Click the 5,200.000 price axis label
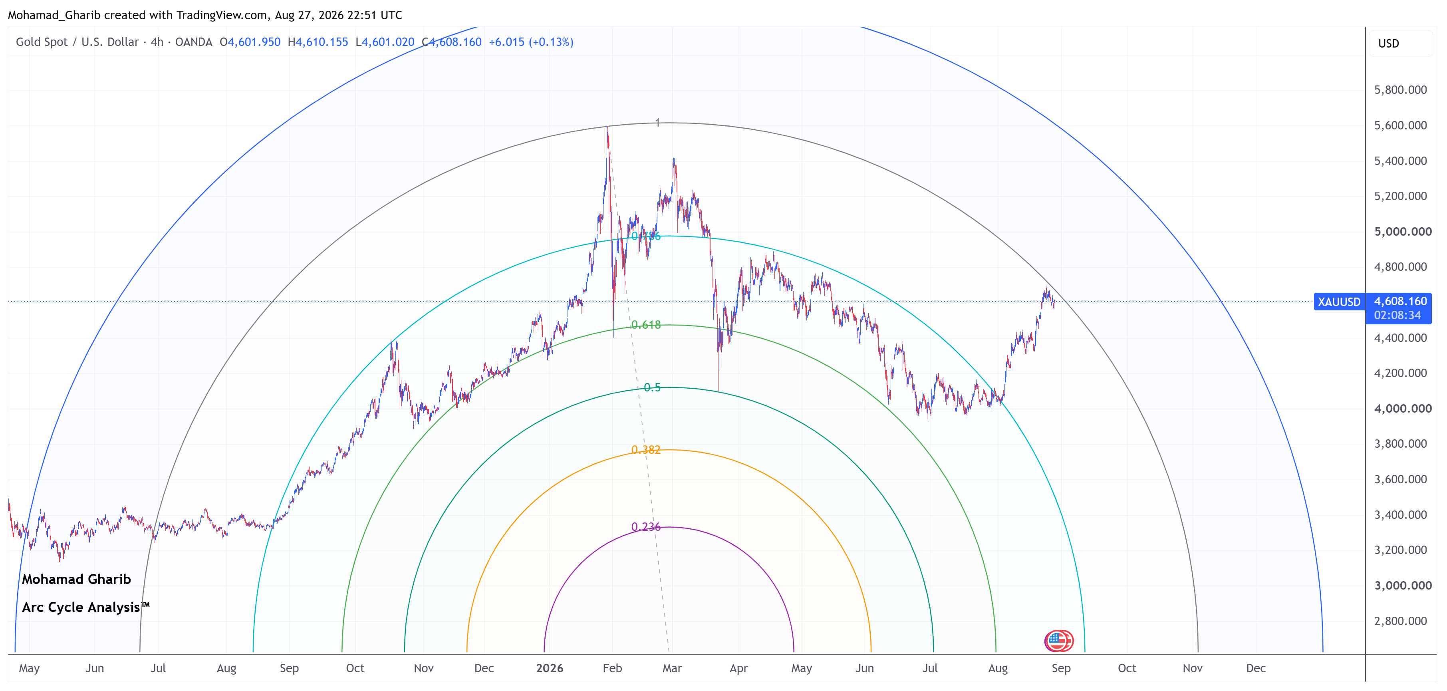This screenshot has height=691, width=1447. point(1400,196)
